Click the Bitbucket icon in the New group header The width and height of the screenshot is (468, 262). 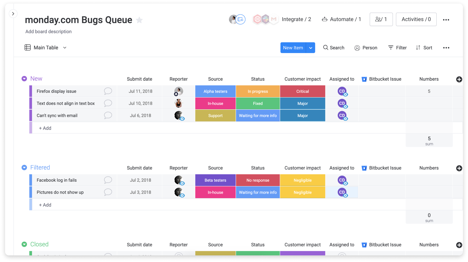364,79
